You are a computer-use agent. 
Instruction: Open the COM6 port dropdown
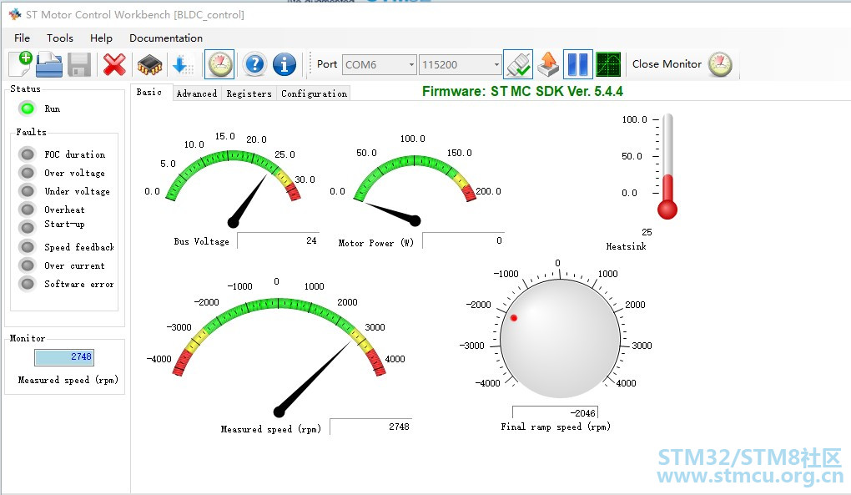coord(380,64)
